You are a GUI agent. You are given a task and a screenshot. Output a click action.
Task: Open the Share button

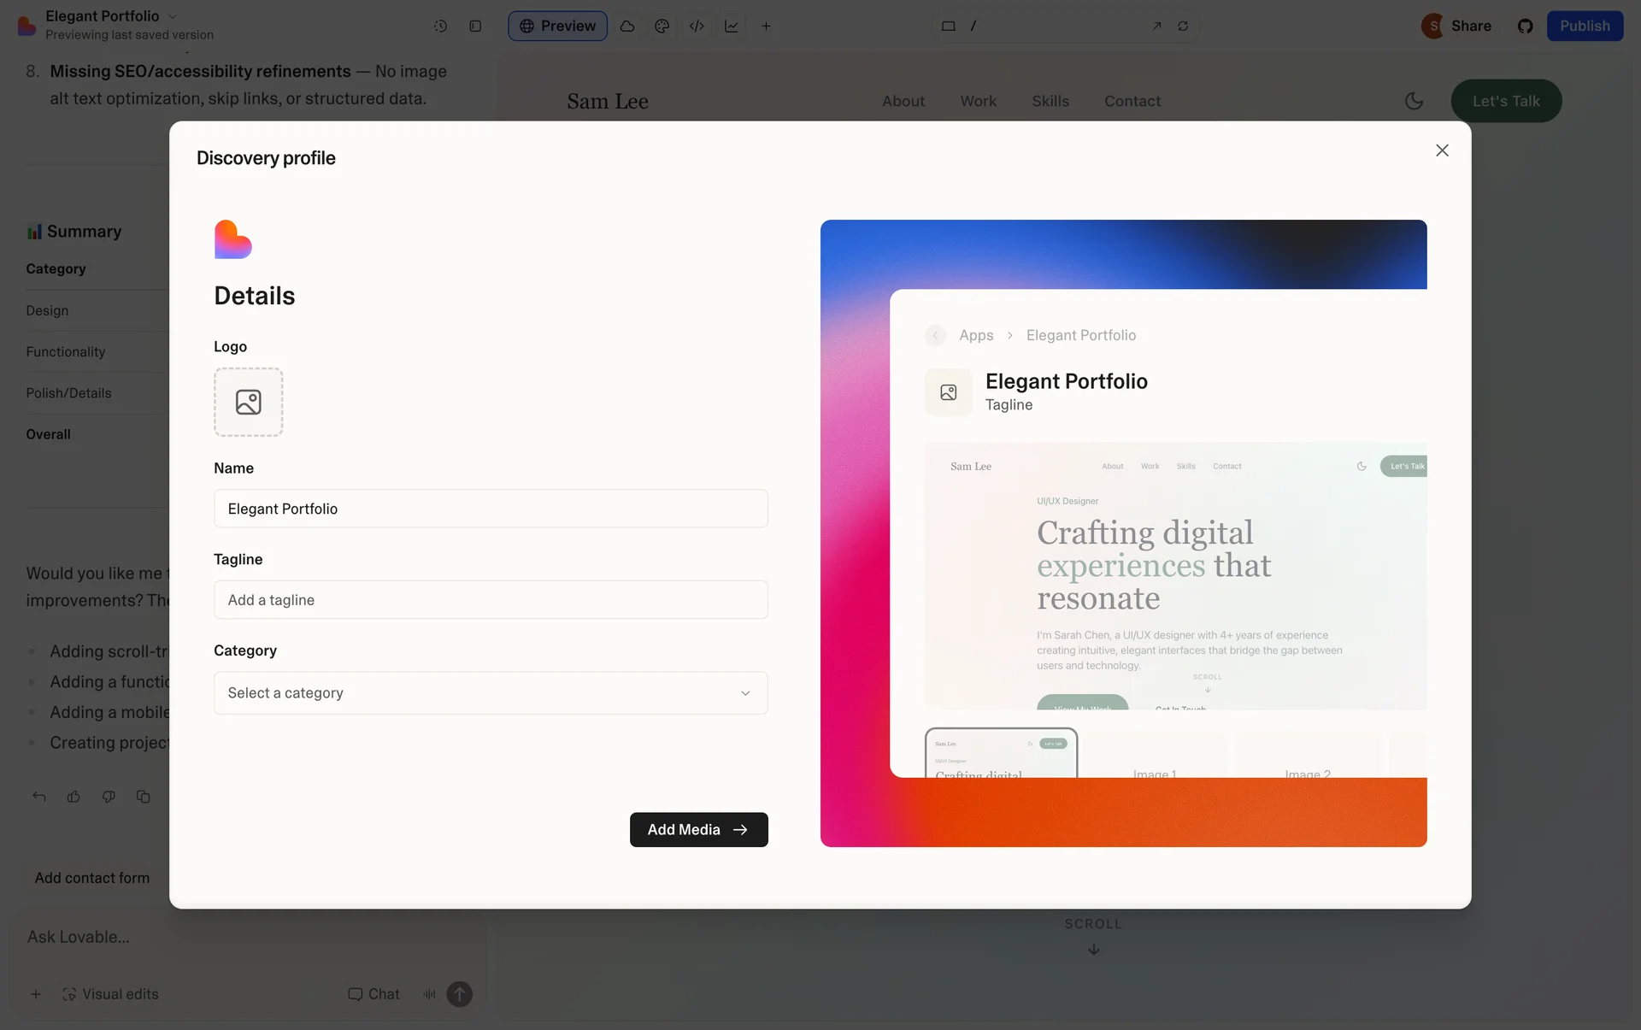tap(1470, 26)
